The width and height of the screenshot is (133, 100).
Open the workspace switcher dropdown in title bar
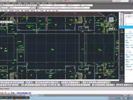[8, 1]
